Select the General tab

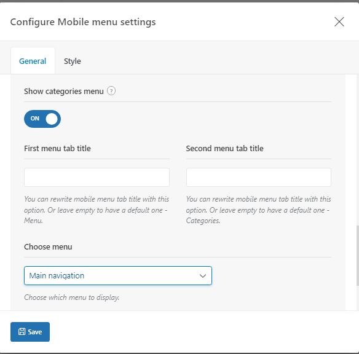(33, 61)
